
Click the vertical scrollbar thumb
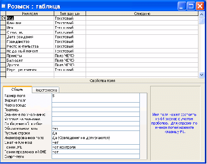click(201, 21)
